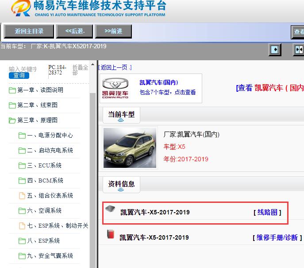Open folder icon for 第一章、读图说明
The width and height of the screenshot is (304, 268).
[12, 90]
